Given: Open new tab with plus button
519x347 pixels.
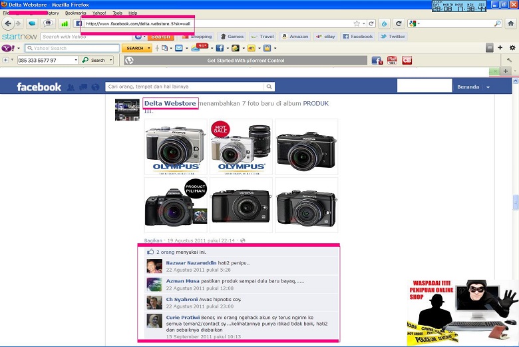Looking at the screenshot, I should click(x=506, y=71).
